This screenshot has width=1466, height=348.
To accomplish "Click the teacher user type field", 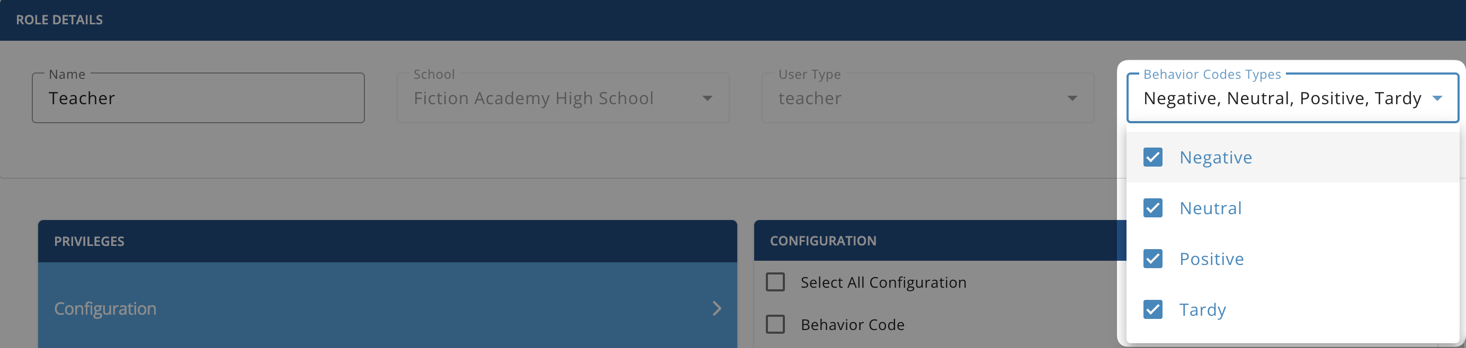I will (927, 98).
